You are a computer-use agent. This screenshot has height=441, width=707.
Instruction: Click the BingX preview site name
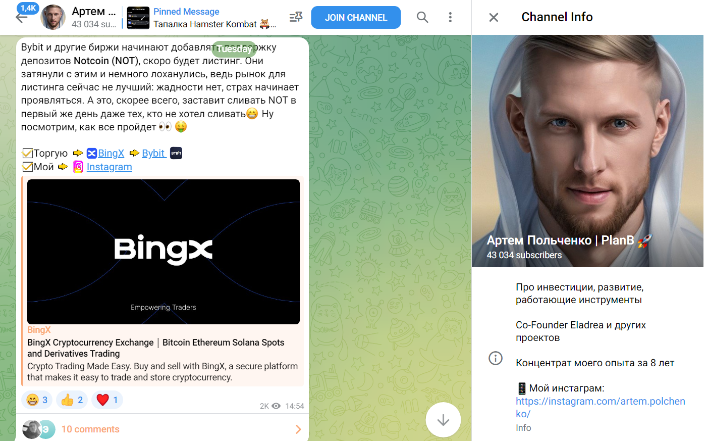[39, 330]
